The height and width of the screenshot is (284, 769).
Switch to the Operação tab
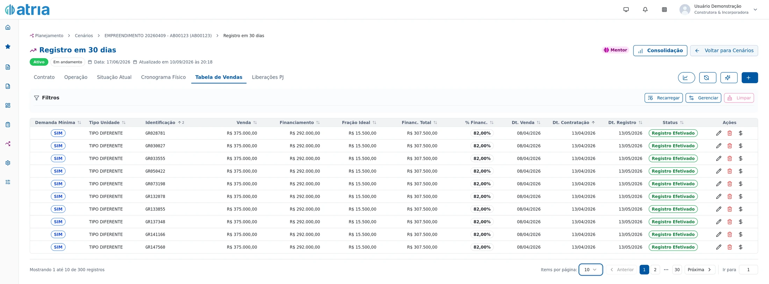(x=76, y=77)
